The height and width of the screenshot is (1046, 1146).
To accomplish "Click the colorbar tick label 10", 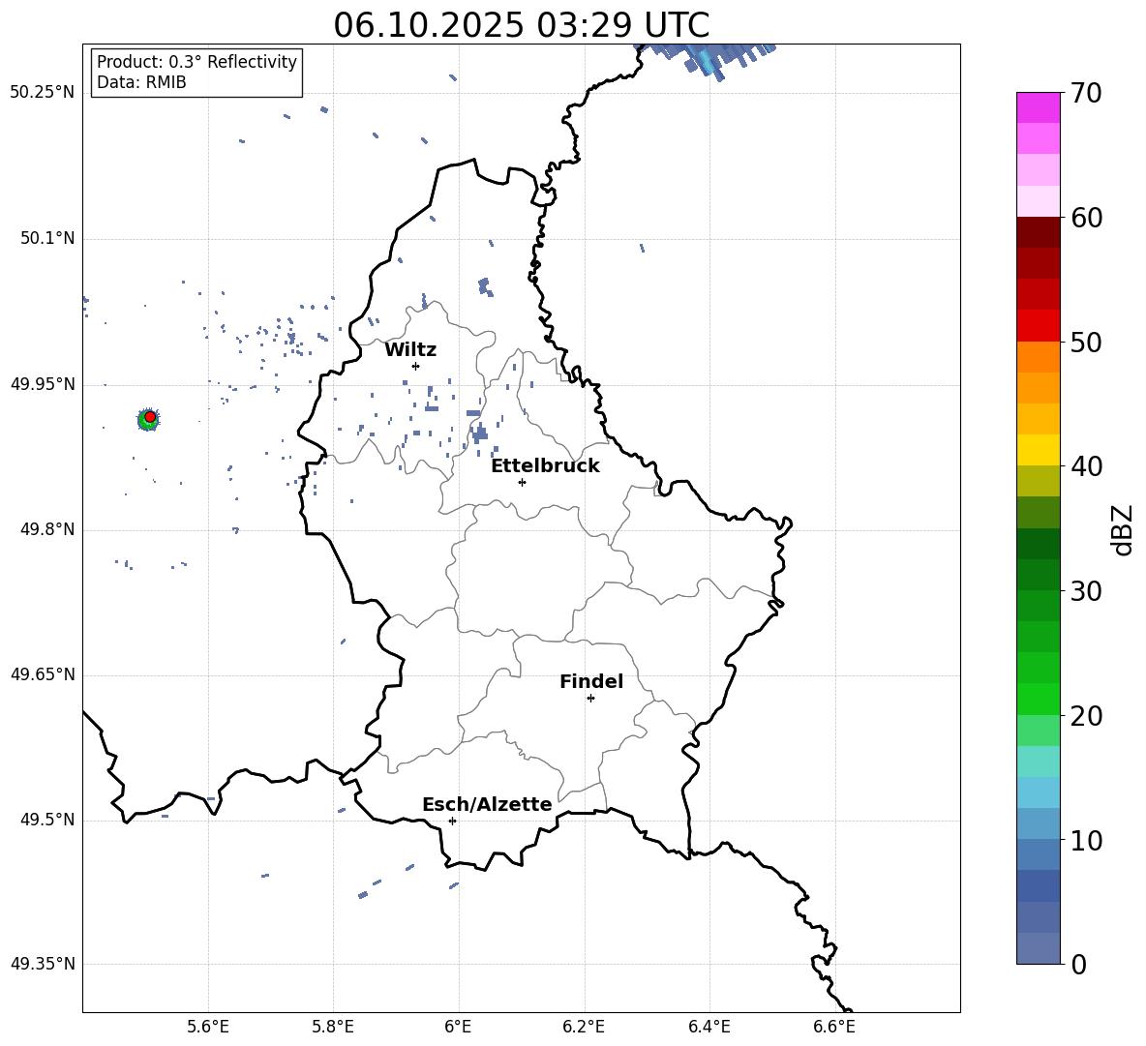I will tap(1086, 840).
